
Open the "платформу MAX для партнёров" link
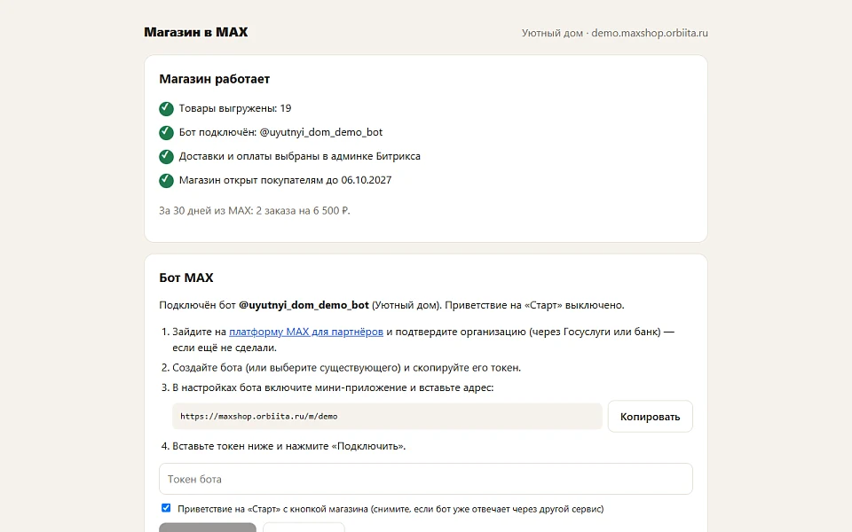[306, 332]
